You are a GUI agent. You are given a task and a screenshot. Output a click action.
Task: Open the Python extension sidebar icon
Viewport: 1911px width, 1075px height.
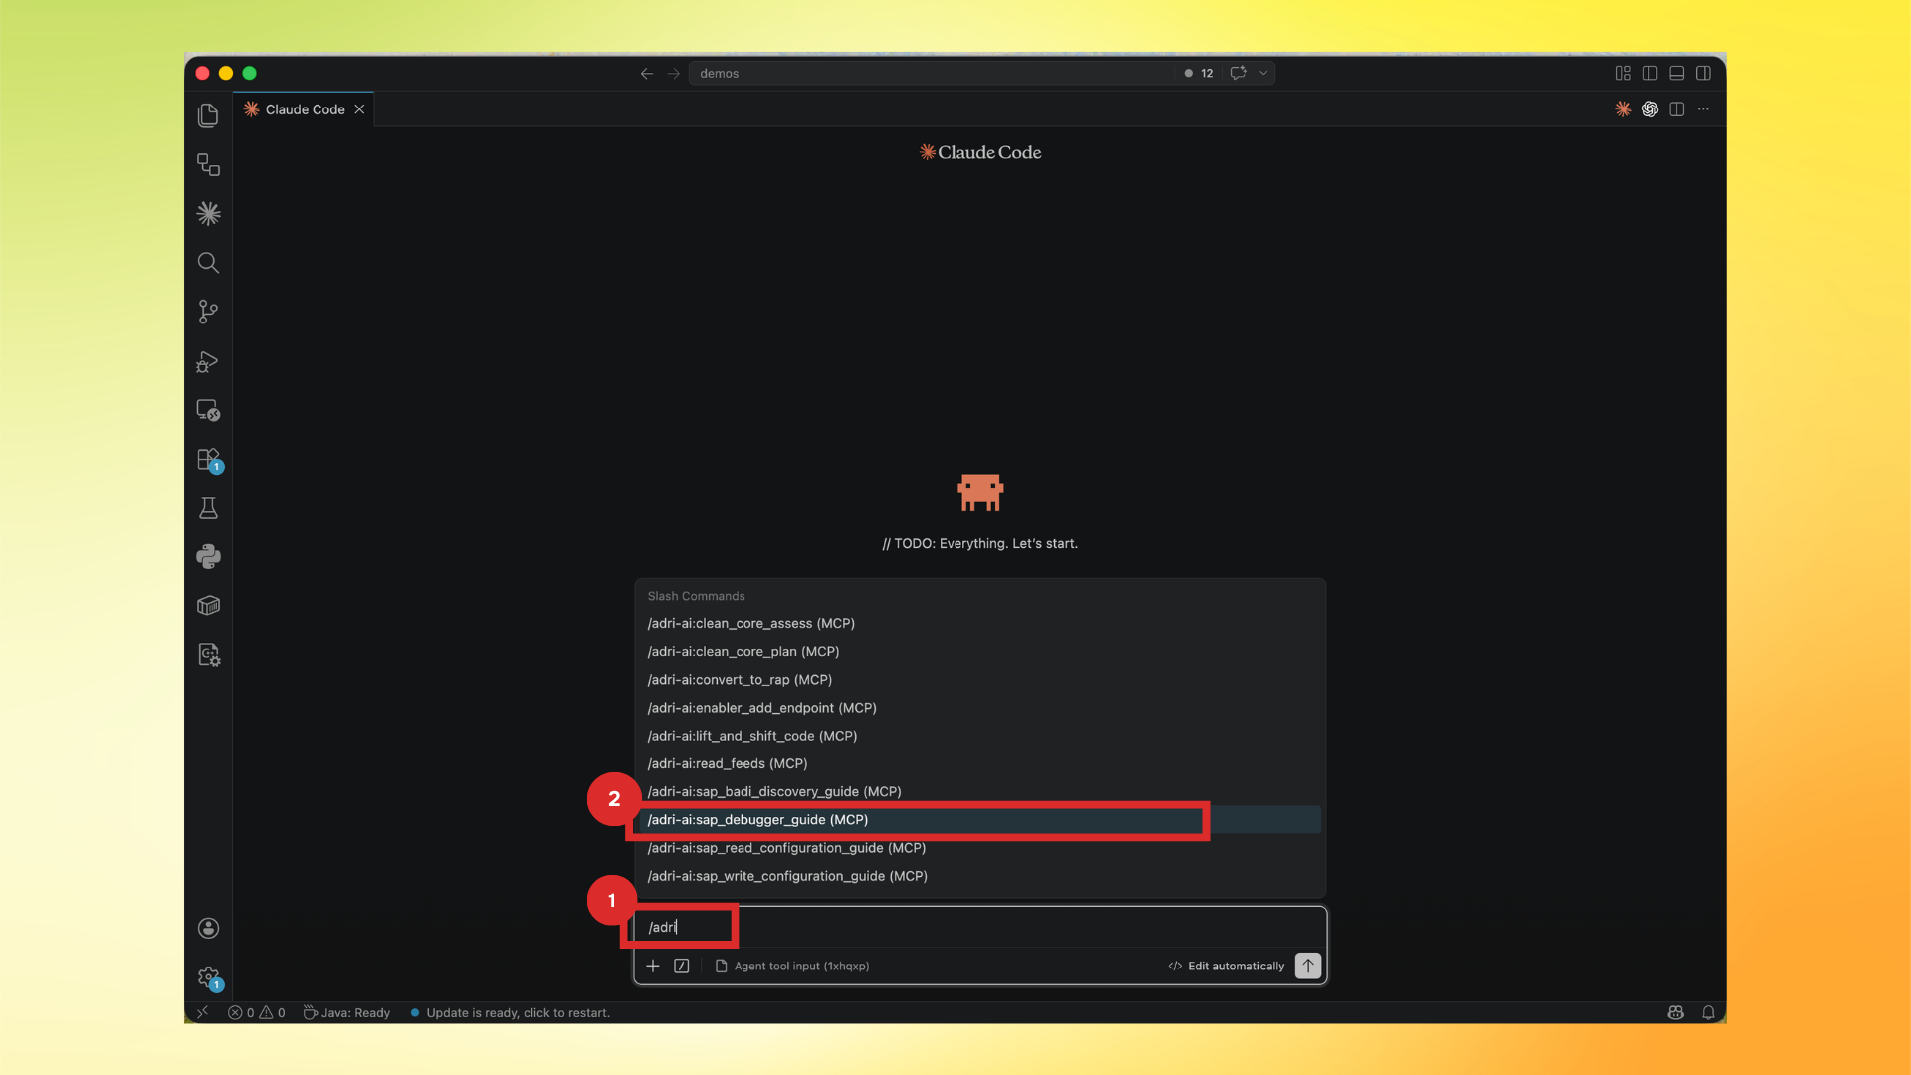click(x=208, y=556)
